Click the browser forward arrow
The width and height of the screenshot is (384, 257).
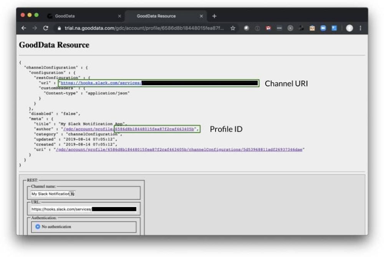[35, 28]
